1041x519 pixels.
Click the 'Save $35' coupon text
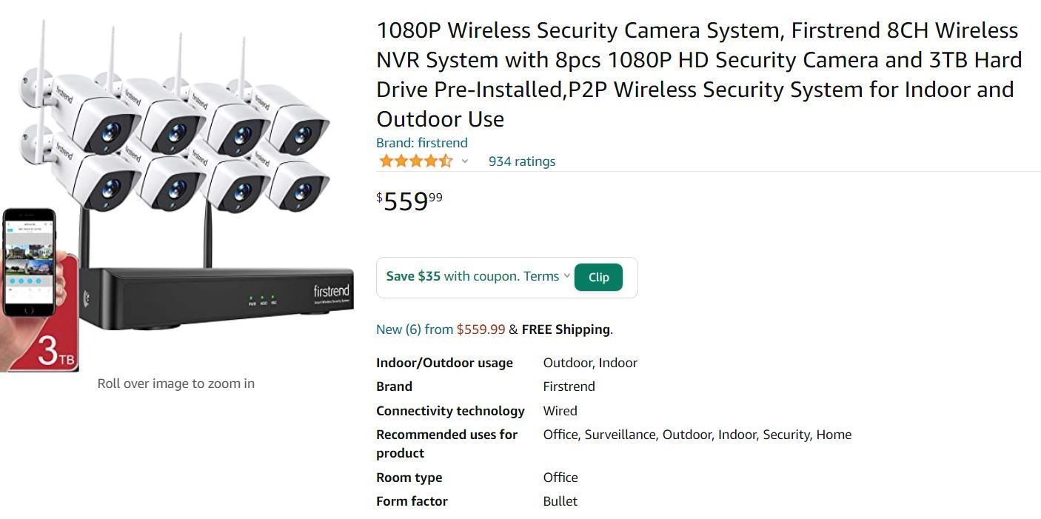coord(413,276)
